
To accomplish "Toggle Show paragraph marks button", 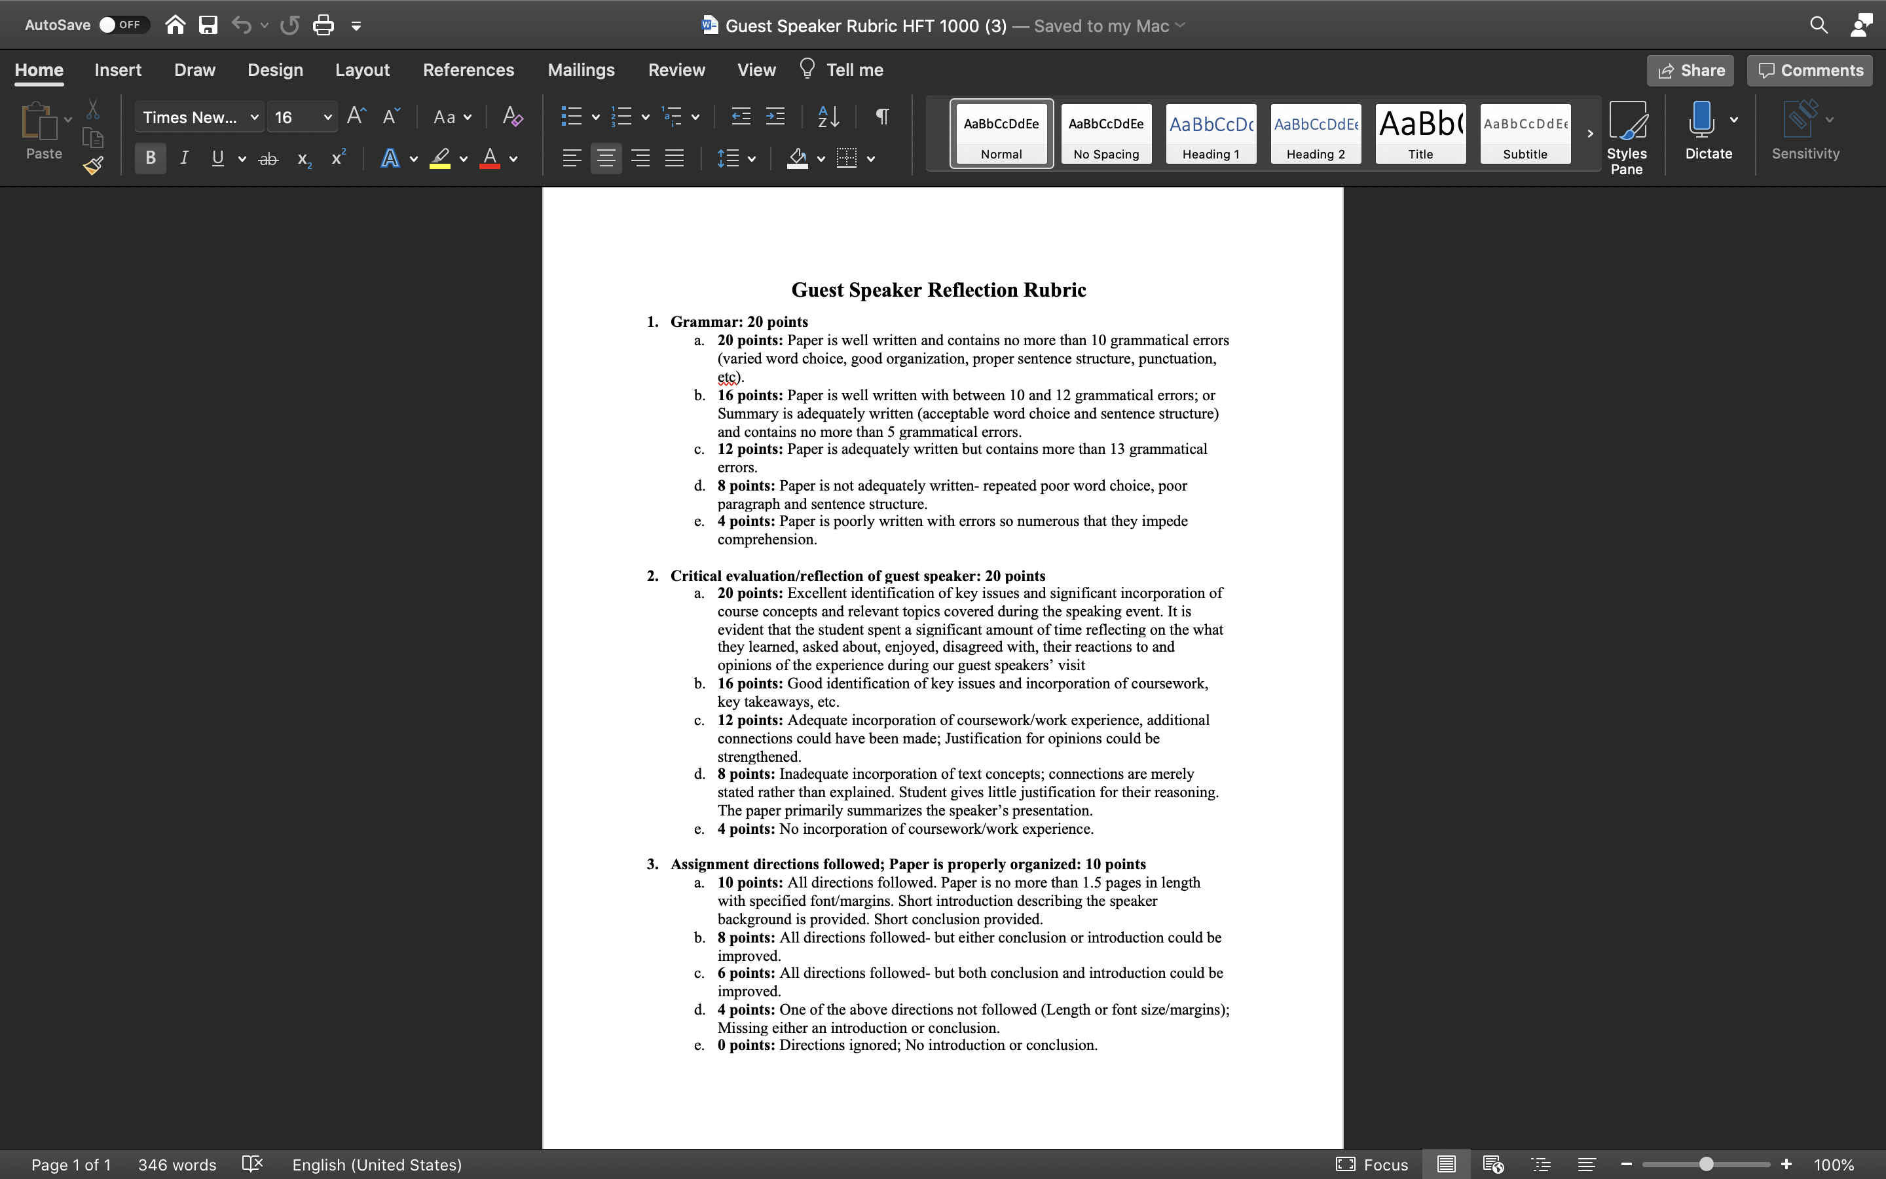I will pyautogui.click(x=882, y=117).
